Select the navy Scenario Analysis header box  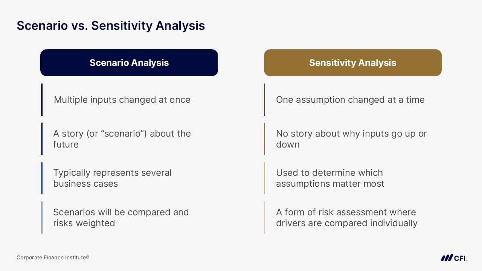point(129,63)
